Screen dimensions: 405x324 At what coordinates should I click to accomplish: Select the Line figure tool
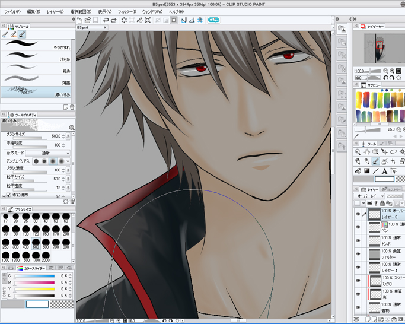coord(375,171)
